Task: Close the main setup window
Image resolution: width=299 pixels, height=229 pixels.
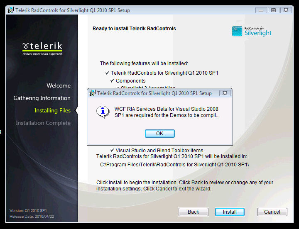Action: pos(286,10)
